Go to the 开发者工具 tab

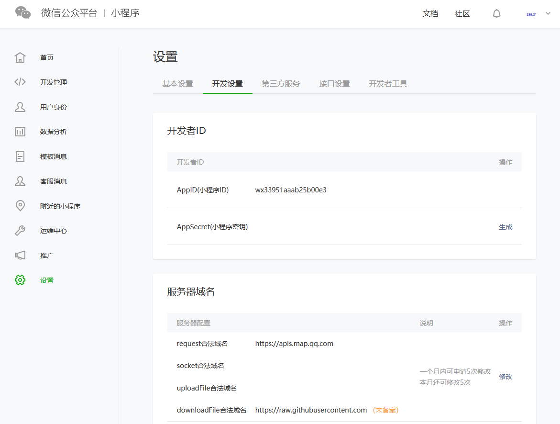(388, 84)
